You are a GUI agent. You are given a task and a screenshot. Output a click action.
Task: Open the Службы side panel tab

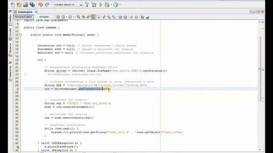click(10, 34)
